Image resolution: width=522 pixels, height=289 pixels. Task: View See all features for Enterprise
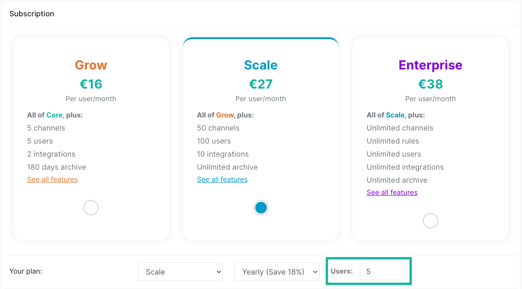tap(392, 193)
